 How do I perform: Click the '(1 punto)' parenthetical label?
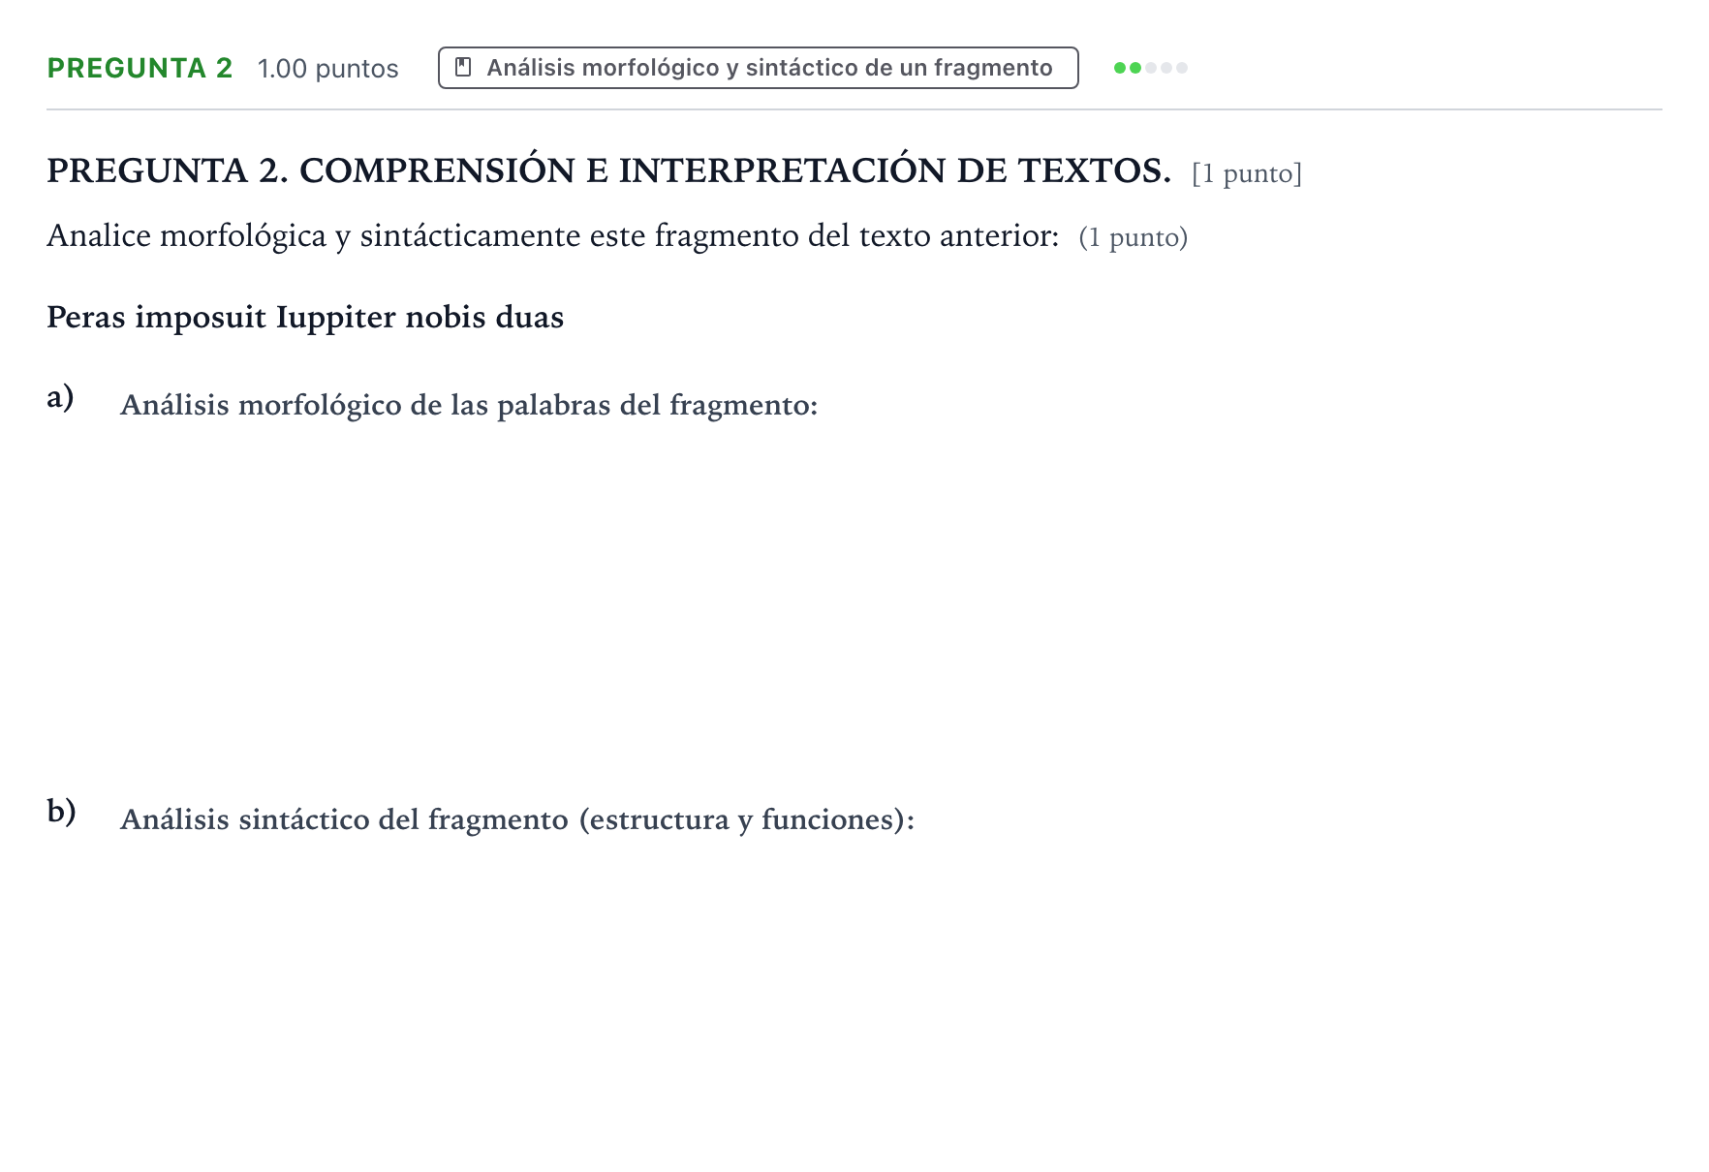coord(1134,237)
